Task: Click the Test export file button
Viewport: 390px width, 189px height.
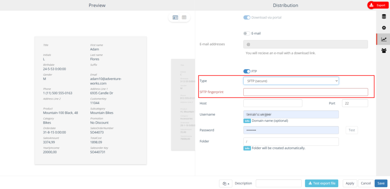Action: (321, 183)
